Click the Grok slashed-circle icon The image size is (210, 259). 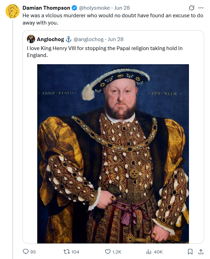[x=192, y=8]
